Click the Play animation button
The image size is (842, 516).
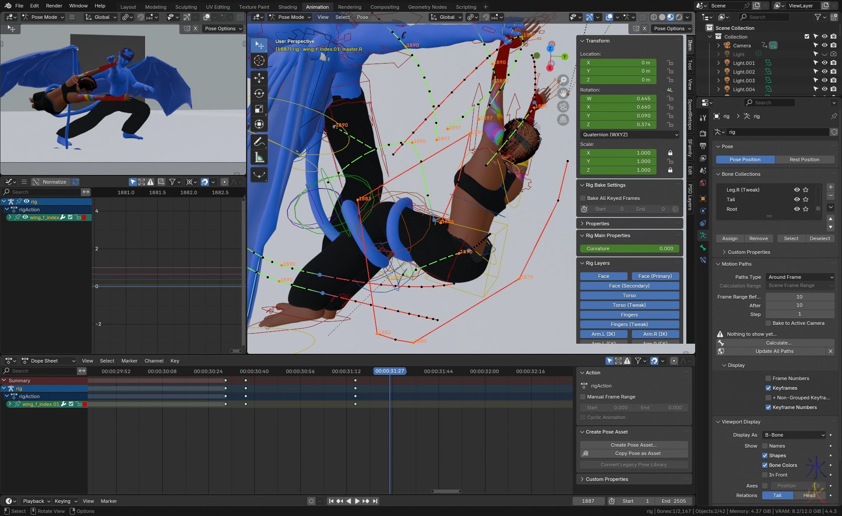coord(357,501)
